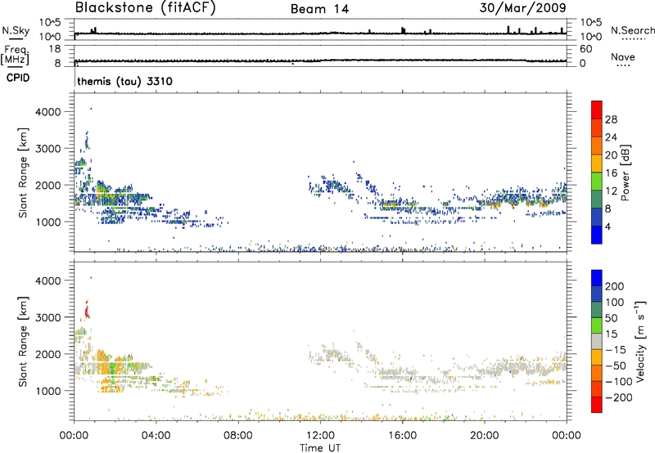Click the 'Slant Range [km]' label of the power panel

coord(23,173)
